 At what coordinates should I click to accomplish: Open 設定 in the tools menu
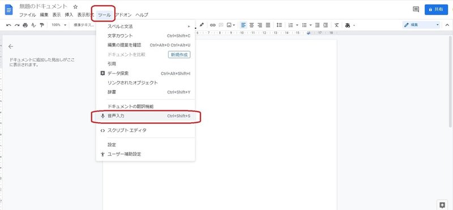(x=146, y=145)
